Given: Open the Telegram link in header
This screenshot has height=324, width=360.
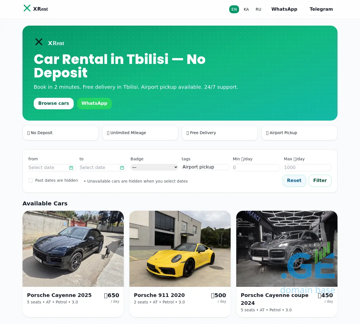Looking at the screenshot, I should click(x=321, y=9).
